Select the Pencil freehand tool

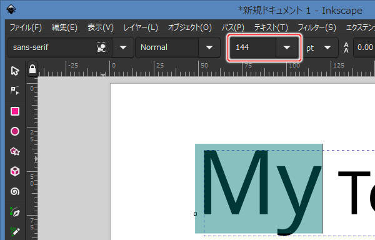click(15, 231)
